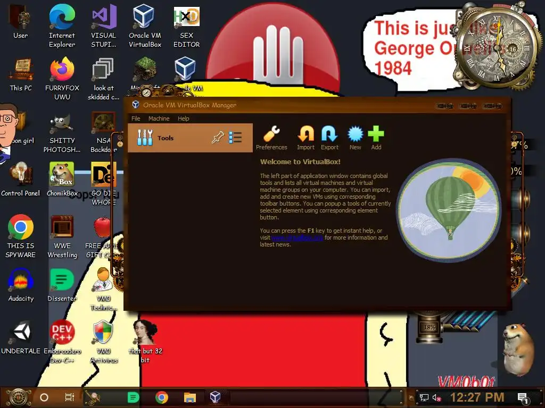
Task: Click the Cortana circle in taskbar
Action: (x=44, y=397)
